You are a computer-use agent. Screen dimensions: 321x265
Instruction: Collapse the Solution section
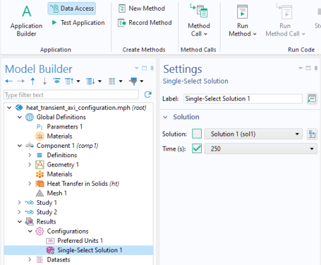click(x=166, y=117)
